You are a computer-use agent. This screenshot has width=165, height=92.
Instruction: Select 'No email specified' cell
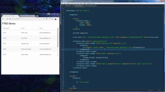44,44
